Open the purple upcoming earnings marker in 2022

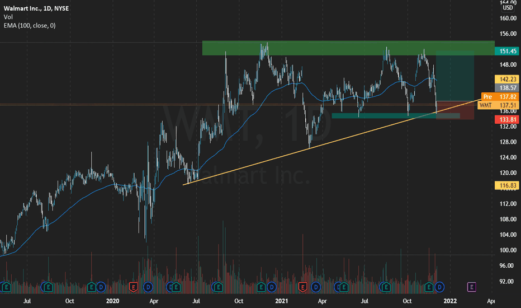[x=471, y=287]
